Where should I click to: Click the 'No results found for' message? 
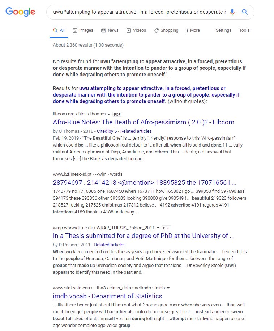tap(149, 68)
